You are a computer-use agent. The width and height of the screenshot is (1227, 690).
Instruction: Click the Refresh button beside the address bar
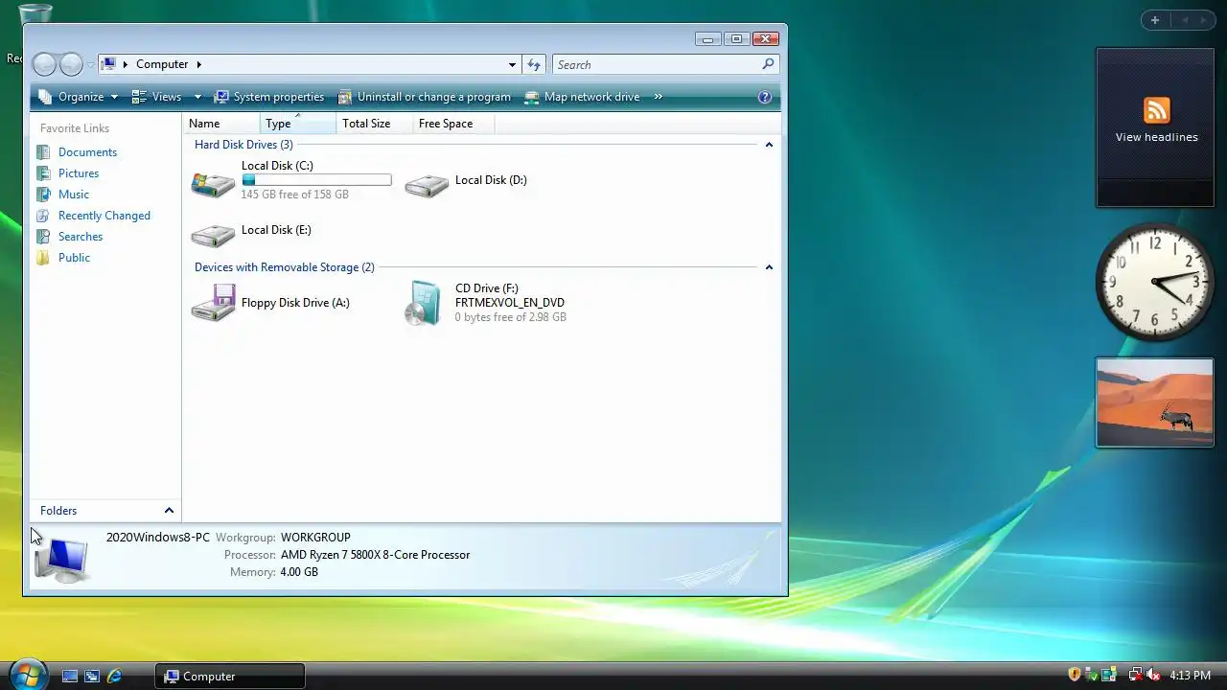pyautogui.click(x=534, y=64)
